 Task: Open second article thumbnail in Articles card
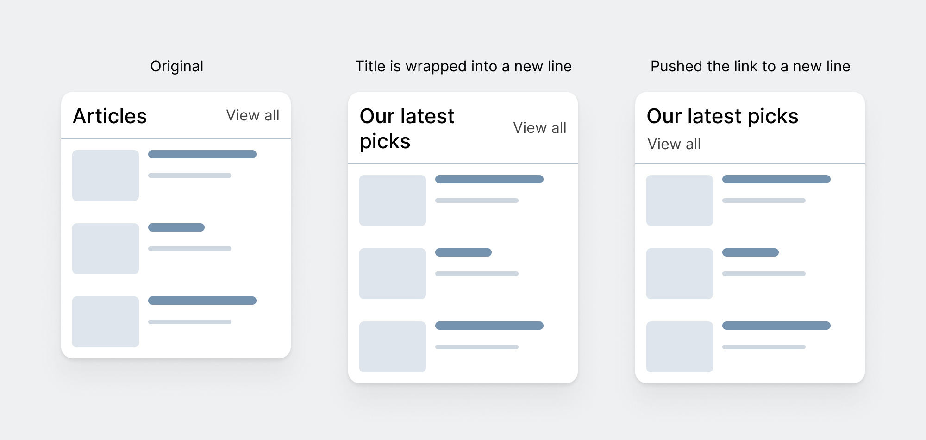pyautogui.click(x=106, y=249)
